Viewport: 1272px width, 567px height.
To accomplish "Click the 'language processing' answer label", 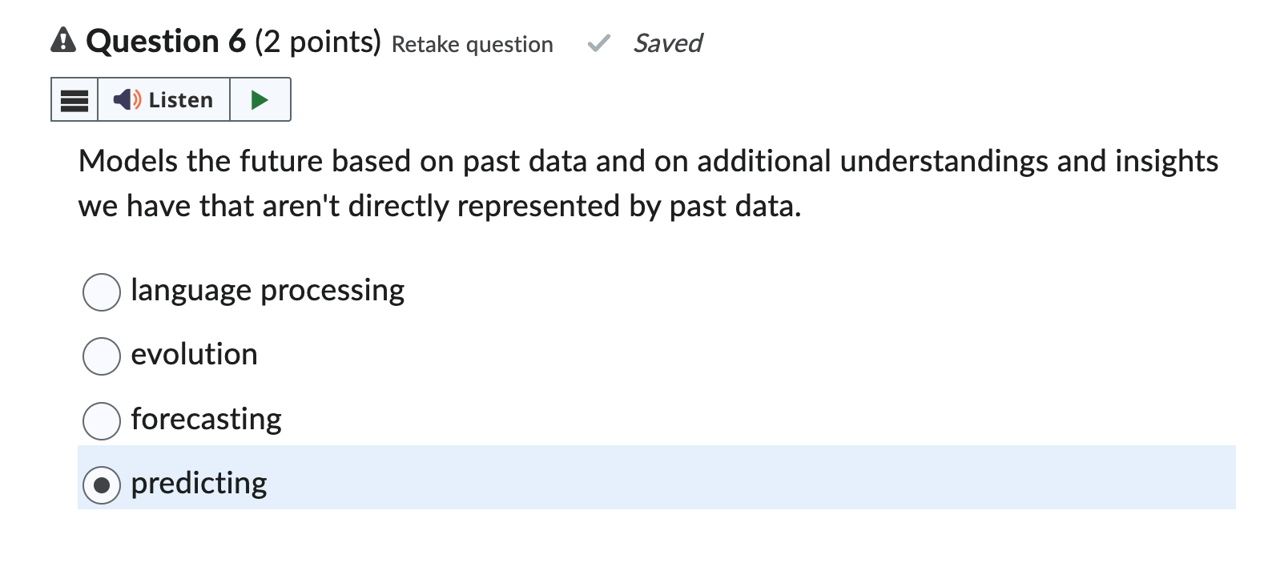I will tap(268, 291).
